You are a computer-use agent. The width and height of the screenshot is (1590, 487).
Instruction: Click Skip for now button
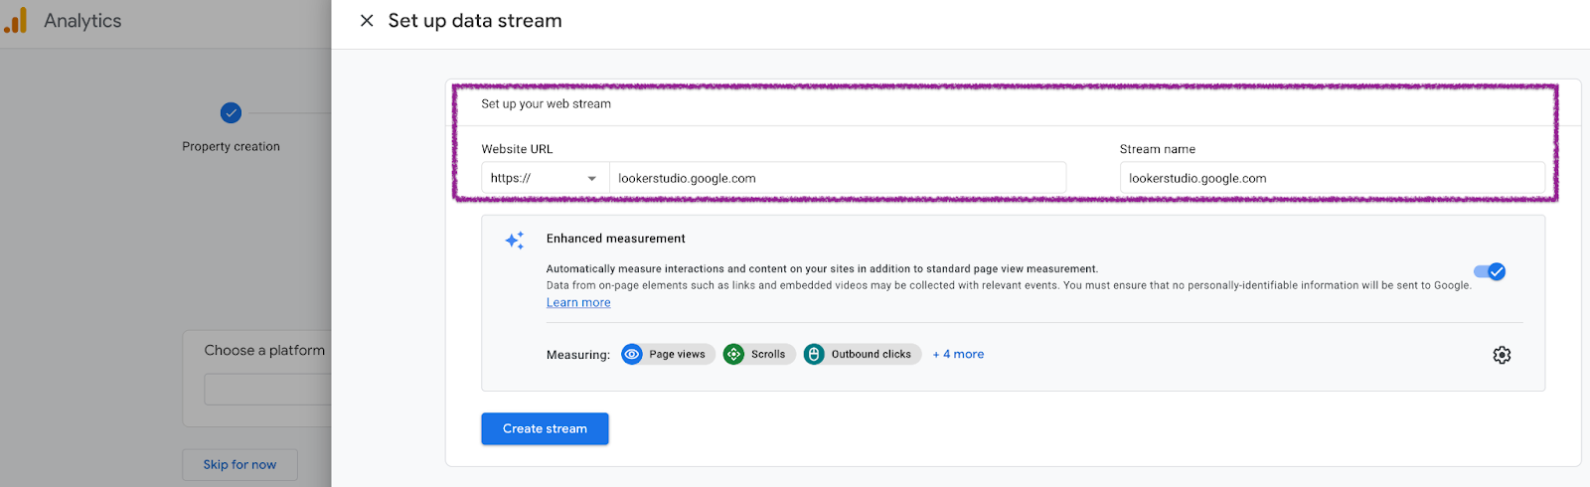(239, 464)
